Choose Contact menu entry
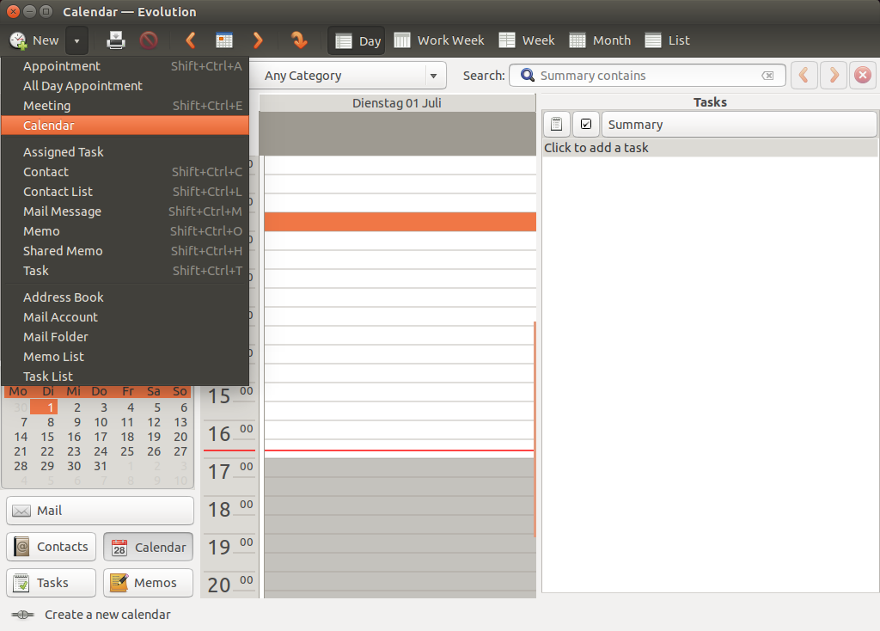The width and height of the screenshot is (880, 631). click(125, 172)
